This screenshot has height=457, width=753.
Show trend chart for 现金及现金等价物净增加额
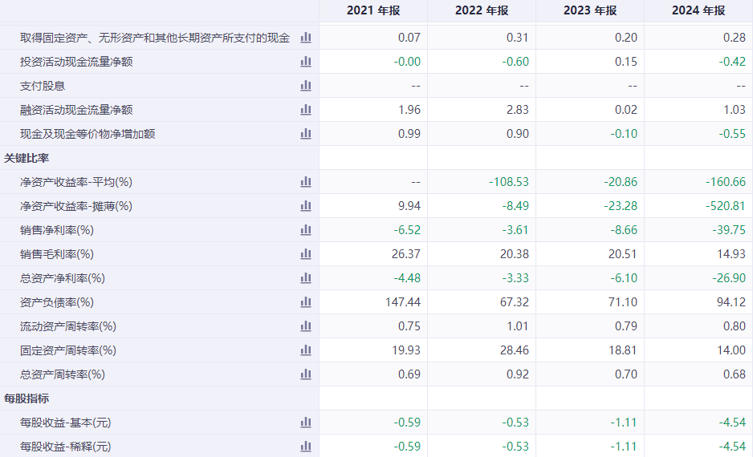[x=305, y=134]
